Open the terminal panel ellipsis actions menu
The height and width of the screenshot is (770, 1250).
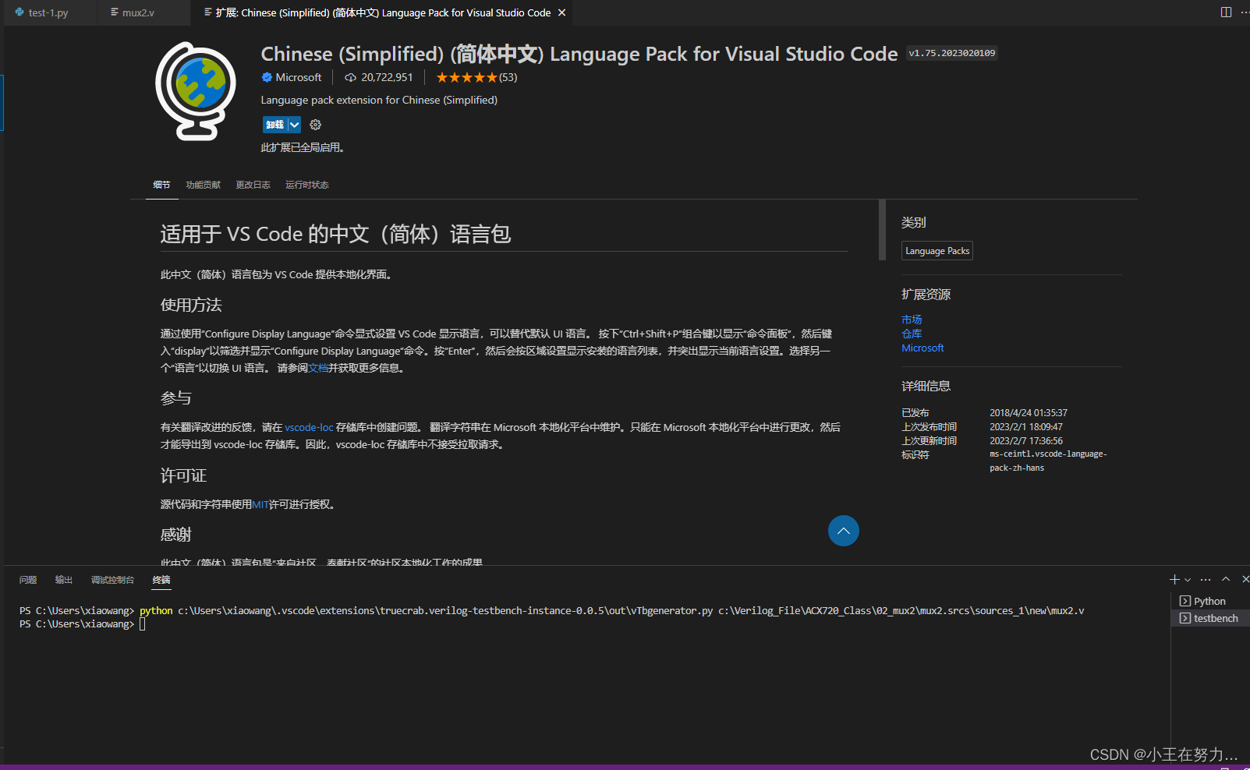point(1206,579)
